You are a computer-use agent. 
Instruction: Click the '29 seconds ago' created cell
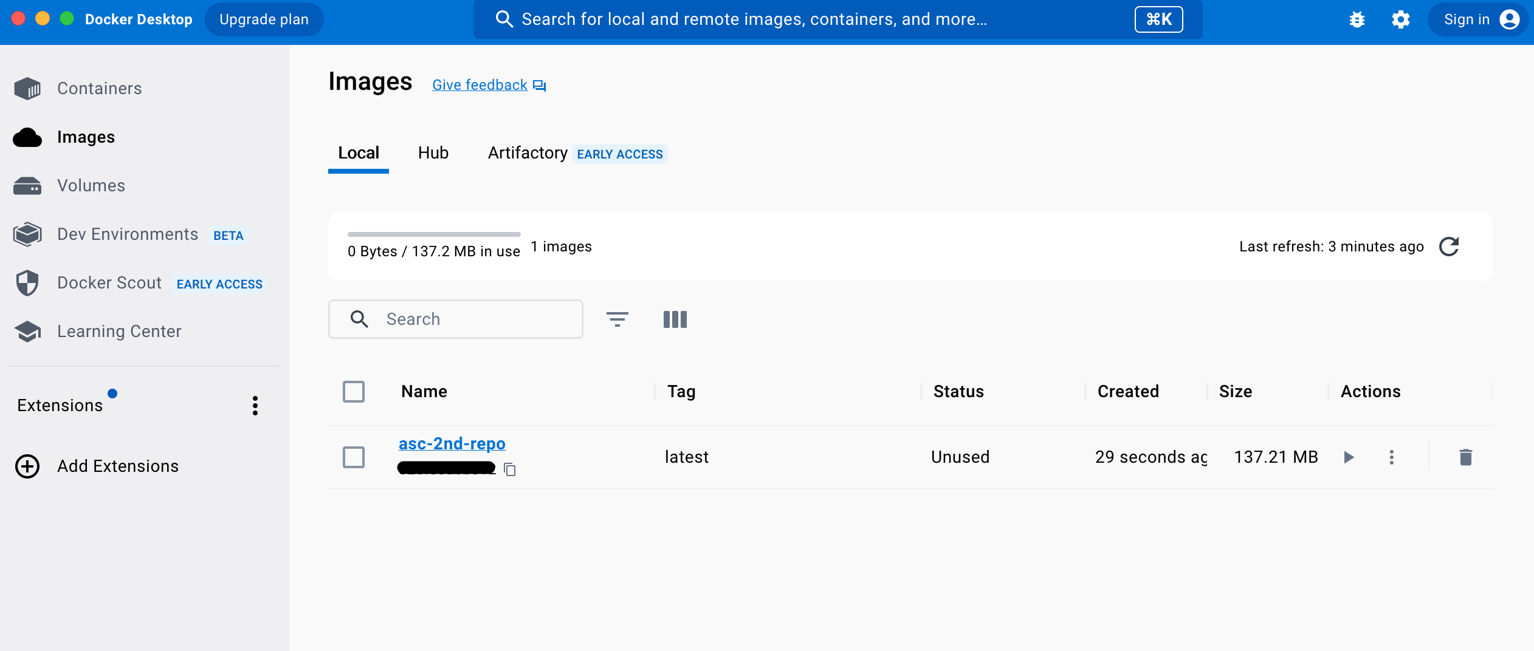1151,457
